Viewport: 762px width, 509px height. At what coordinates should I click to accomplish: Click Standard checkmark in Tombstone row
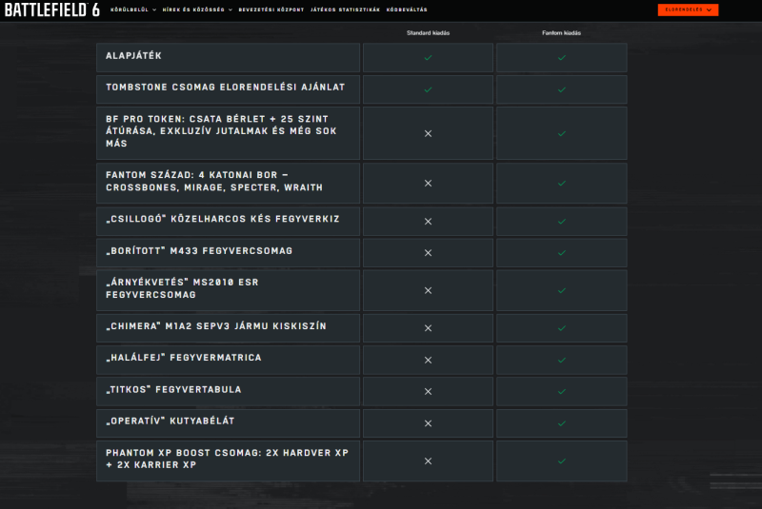pyautogui.click(x=428, y=89)
